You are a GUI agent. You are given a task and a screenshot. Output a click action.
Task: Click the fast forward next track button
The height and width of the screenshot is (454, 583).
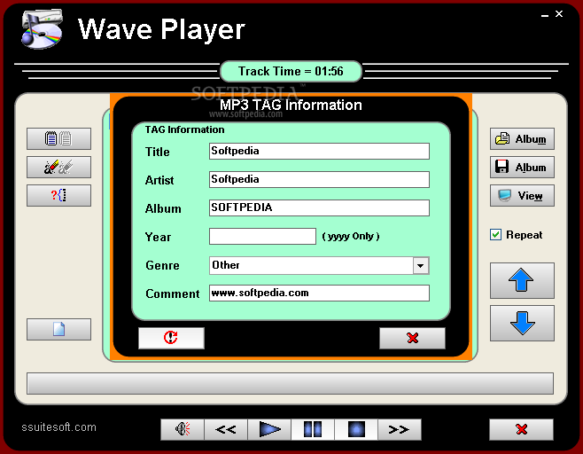click(400, 429)
